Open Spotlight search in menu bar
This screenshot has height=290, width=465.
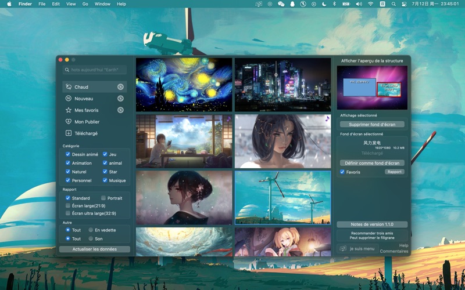[394, 4]
